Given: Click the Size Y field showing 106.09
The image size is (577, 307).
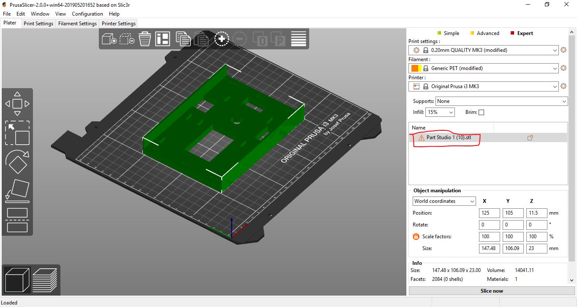Looking at the screenshot, I should pyautogui.click(x=513, y=248).
